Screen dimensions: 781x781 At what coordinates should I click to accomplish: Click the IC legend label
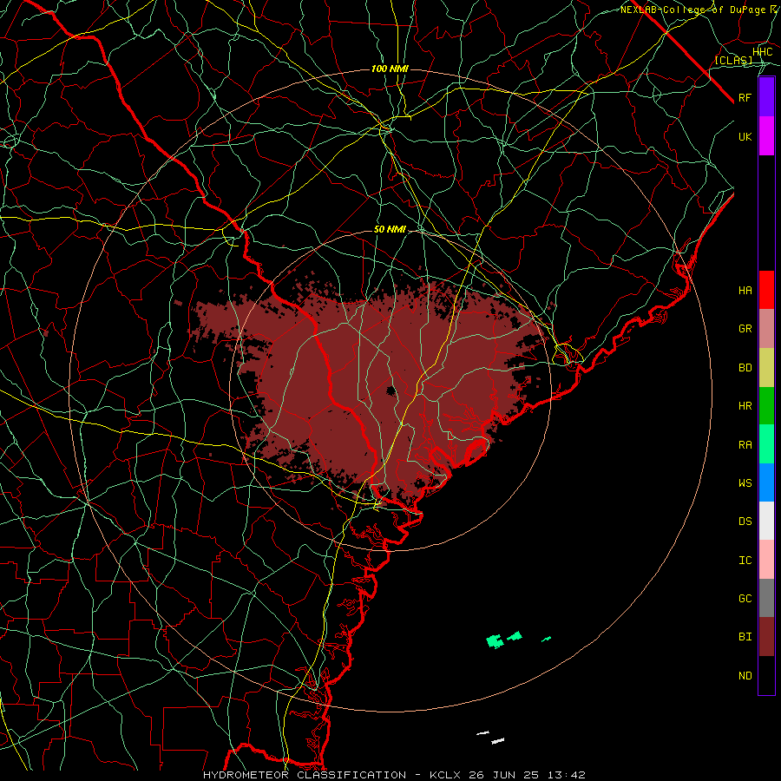point(745,561)
